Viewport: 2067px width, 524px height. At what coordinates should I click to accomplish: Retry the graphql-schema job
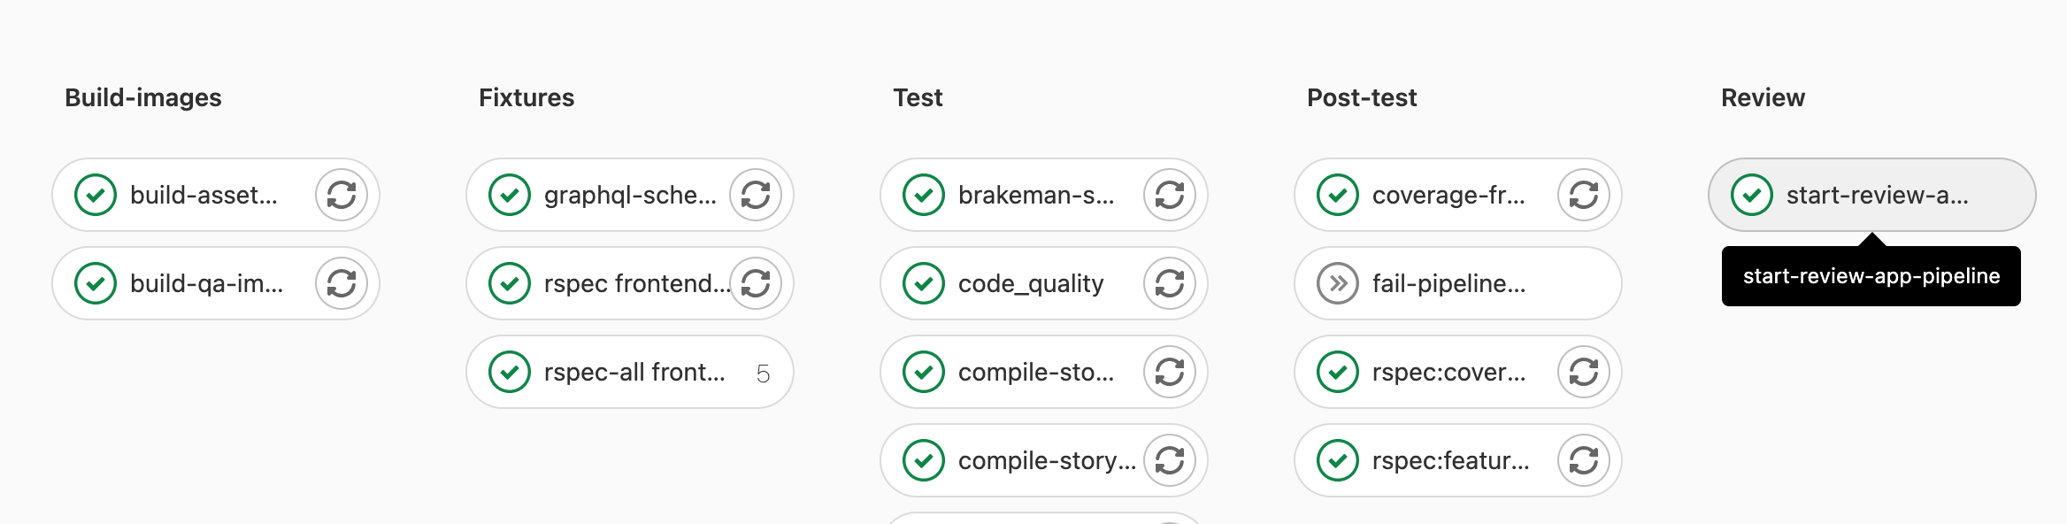coord(755,195)
